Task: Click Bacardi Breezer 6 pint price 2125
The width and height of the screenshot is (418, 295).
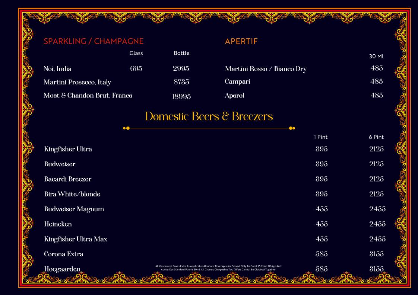Action: coord(376,179)
